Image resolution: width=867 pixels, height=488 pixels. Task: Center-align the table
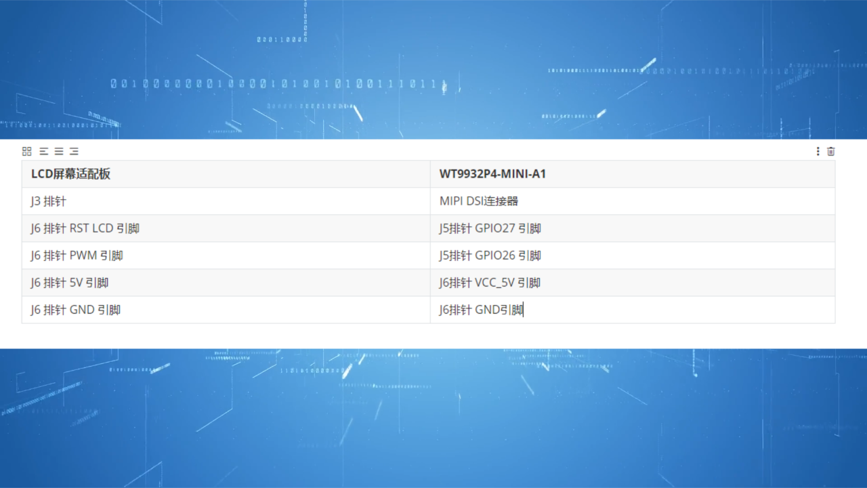point(59,151)
